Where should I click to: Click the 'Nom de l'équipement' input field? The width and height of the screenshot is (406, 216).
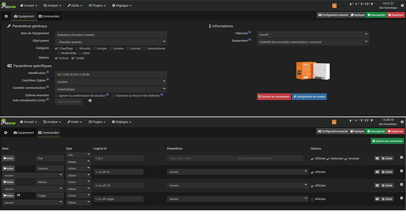[x=111, y=35]
